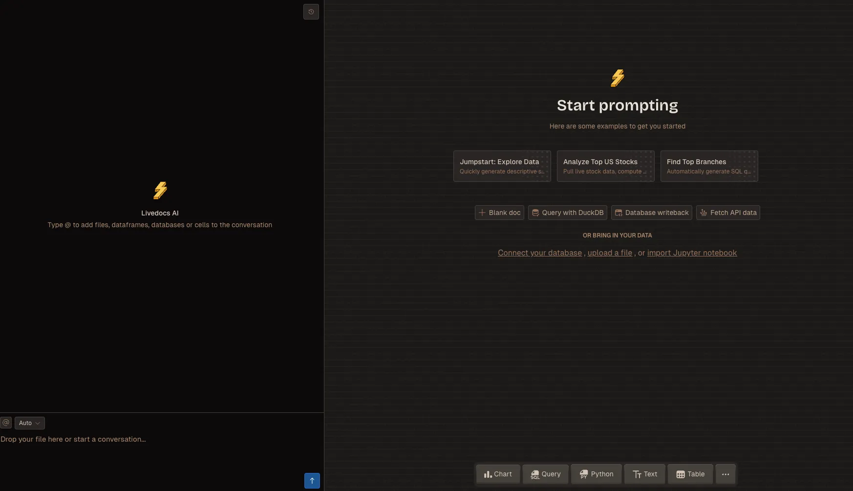853x491 pixels.
Task: Send message with the blue arrow button
Action: 312,481
